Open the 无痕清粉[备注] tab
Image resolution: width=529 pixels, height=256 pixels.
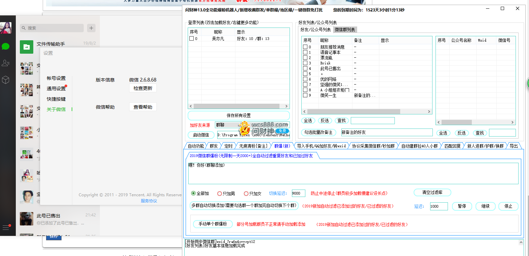[x=253, y=146]
